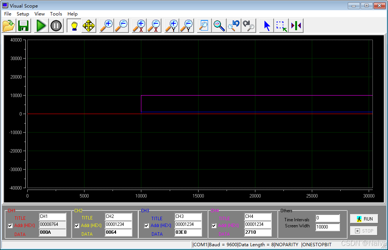Click the zoom in magnifier icon
This screenshot has width=388, height=250.
point(106,26)
